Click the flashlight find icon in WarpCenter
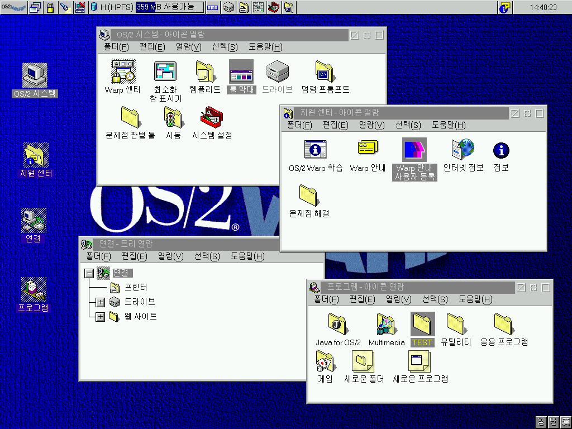 pos(65,7)
